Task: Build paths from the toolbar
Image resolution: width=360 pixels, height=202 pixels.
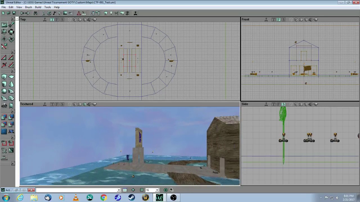Action: (x=116, y=13)
